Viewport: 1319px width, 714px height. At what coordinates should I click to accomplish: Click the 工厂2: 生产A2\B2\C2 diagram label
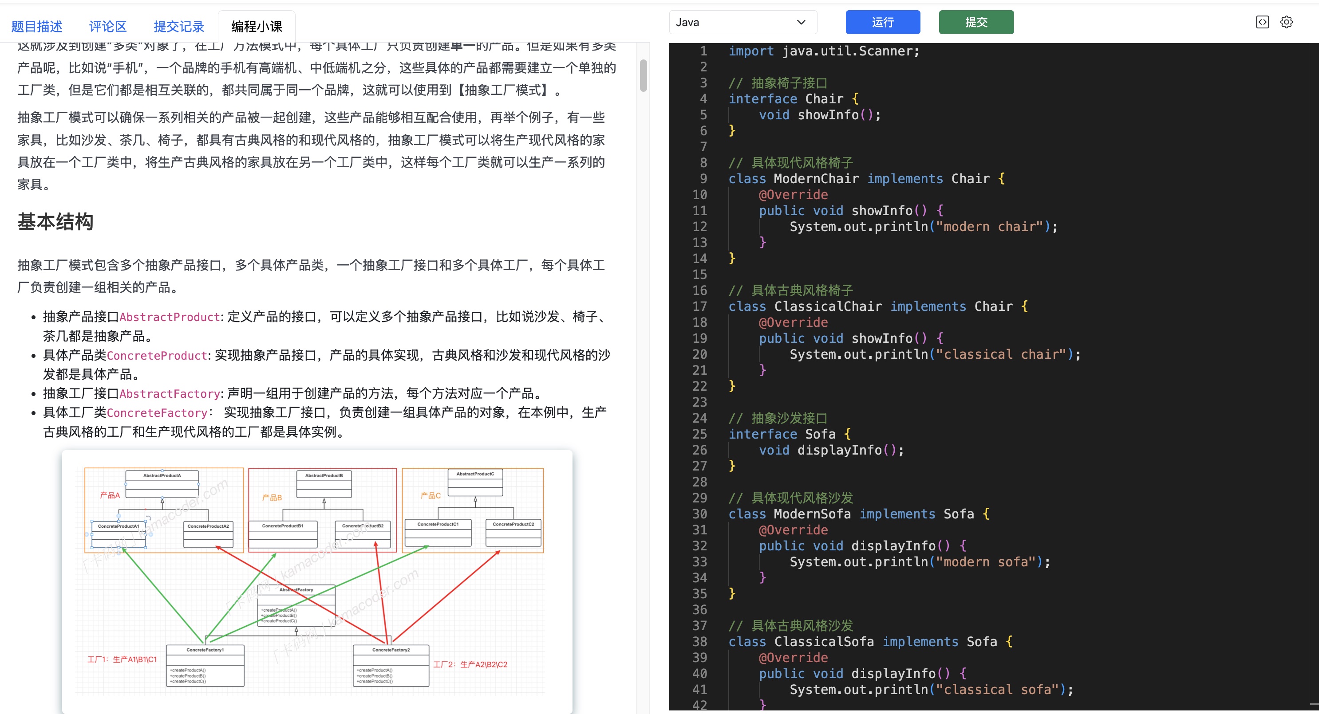470,664
